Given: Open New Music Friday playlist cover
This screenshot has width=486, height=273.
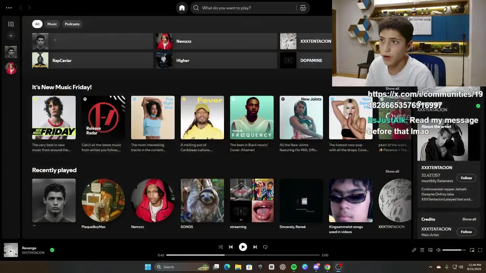Looking at the screenshot, I should (x=54, y=118).
